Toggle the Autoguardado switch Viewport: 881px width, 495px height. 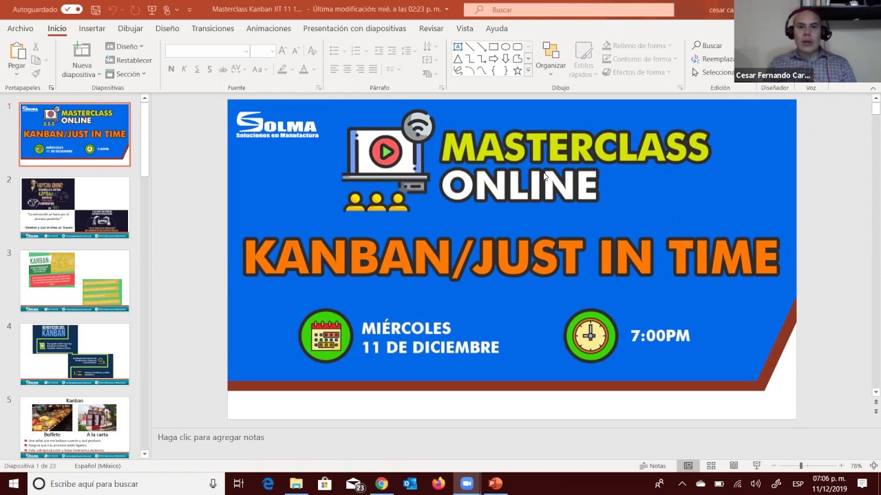(71, 10)
